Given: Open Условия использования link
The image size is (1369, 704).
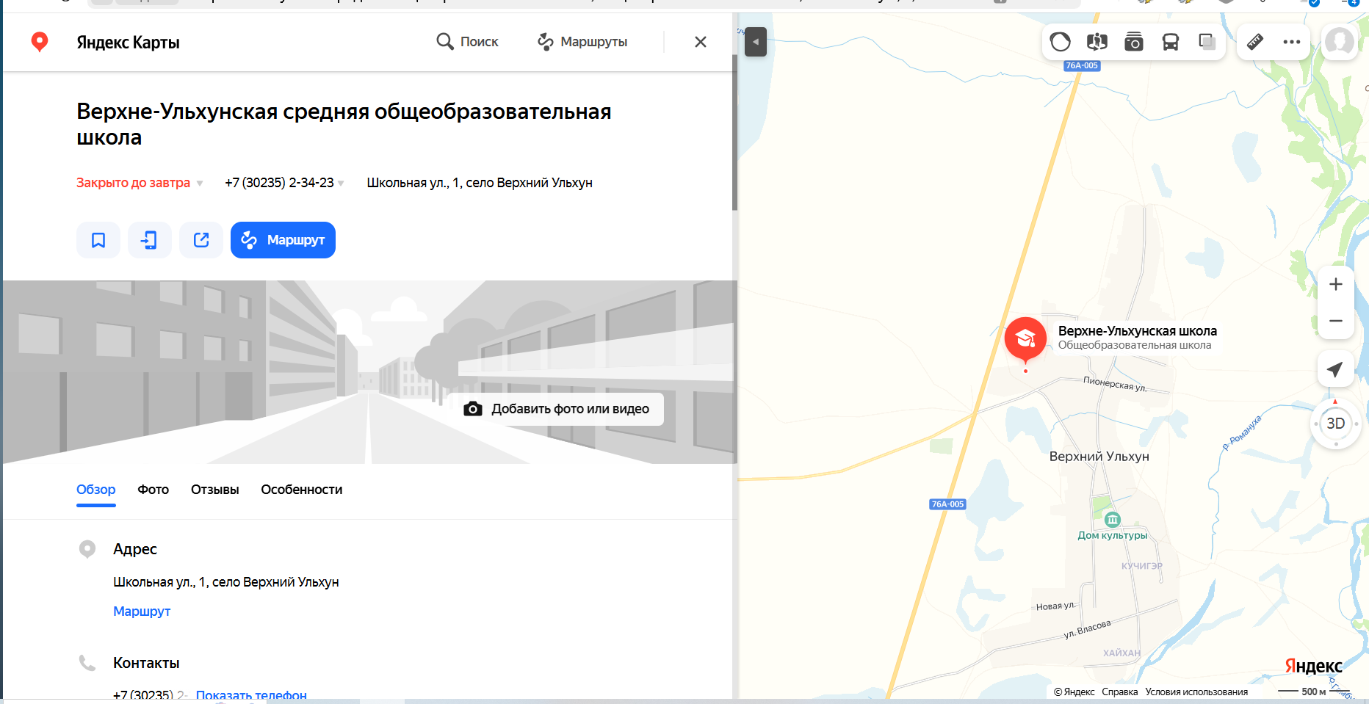Looking at the screenshot, I should [1196, 692].
